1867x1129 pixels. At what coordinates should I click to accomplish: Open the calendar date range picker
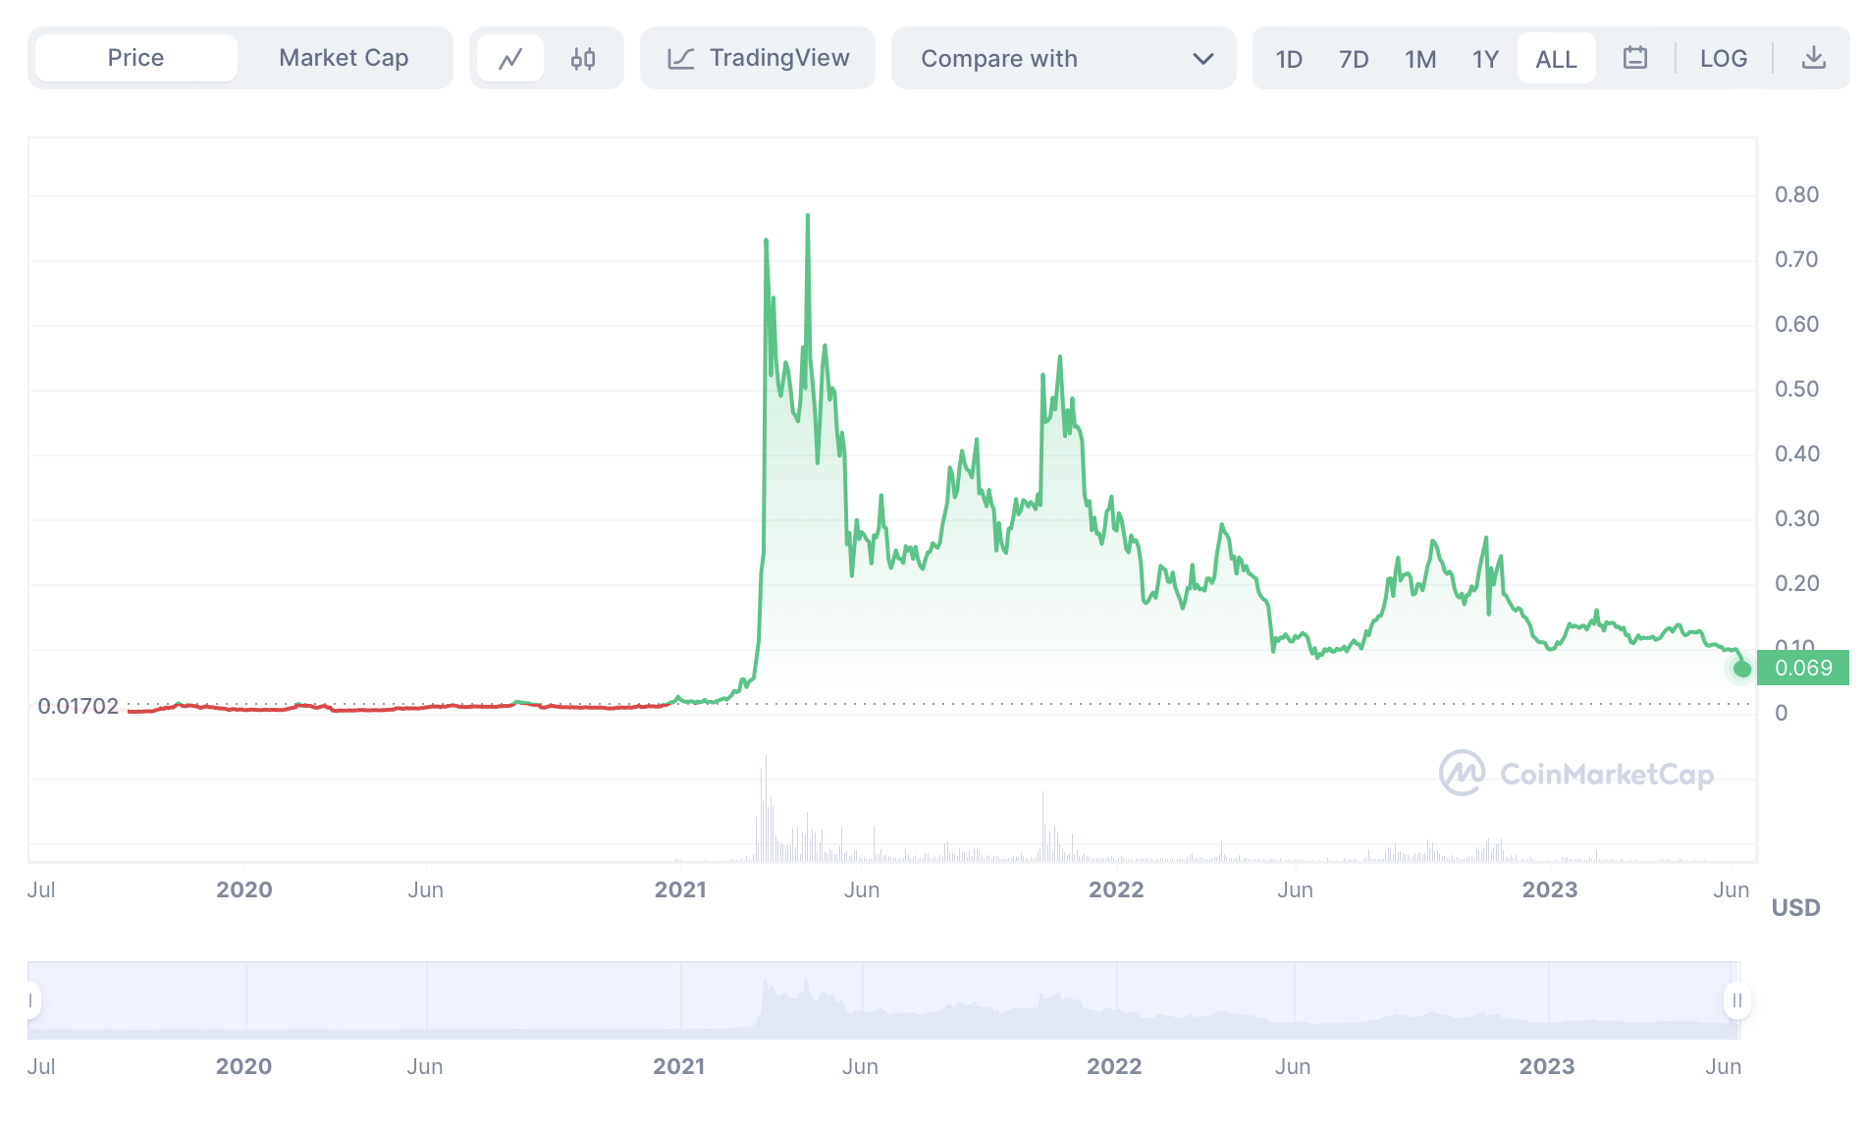1634,58
